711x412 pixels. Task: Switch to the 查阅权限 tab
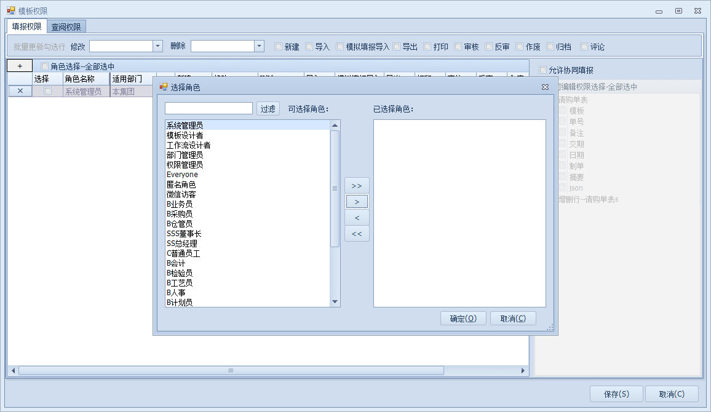(x=66, y=26)
